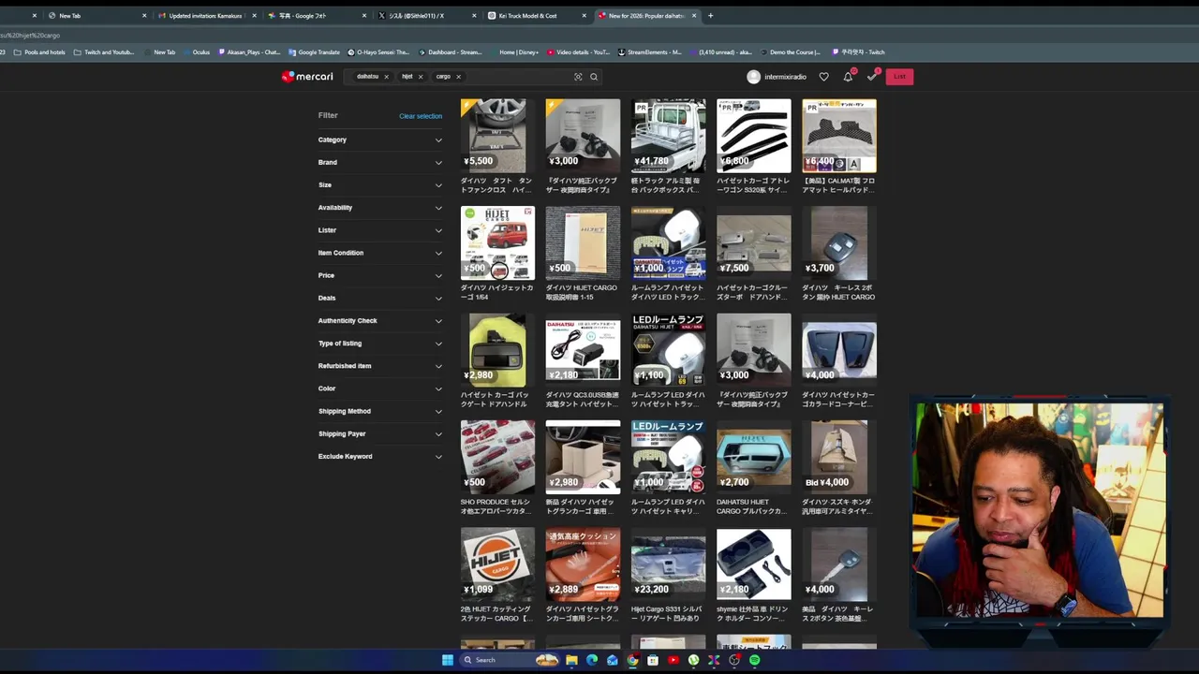Open Outlook from taskbar
The width and height of the screenshot is (1199, 674).
tap(613, 660)
